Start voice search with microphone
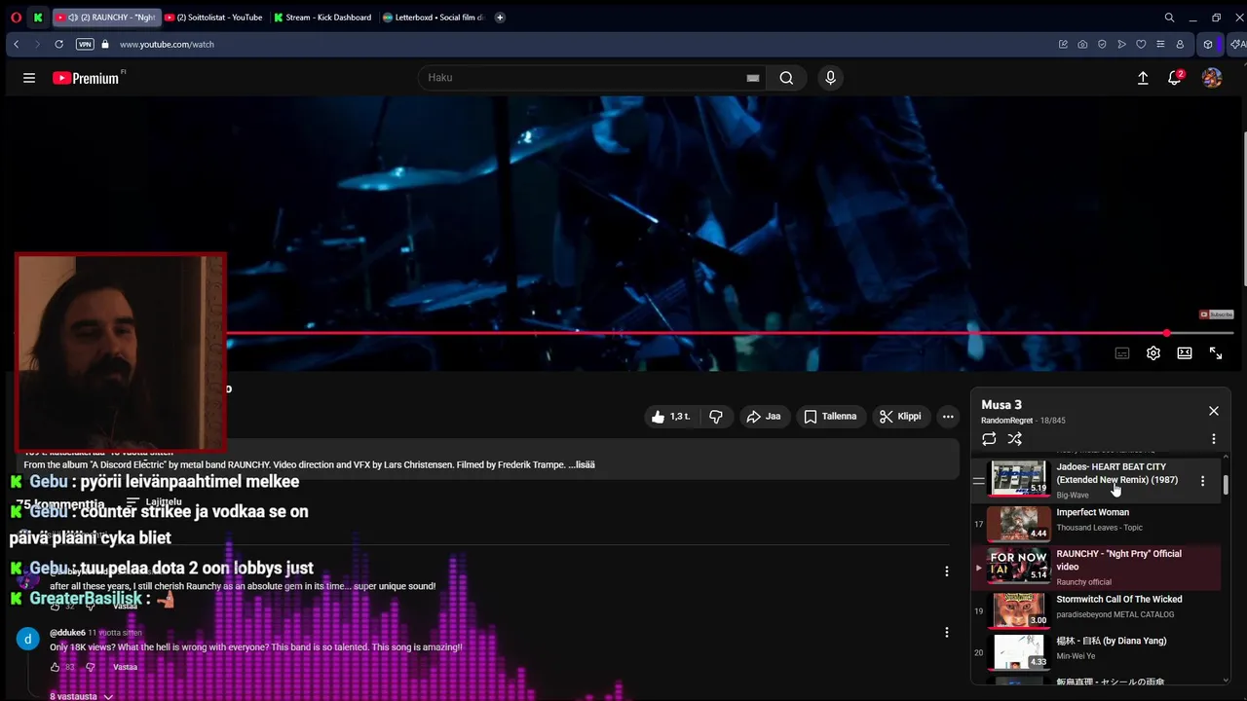The height and width of the screenshot is (701, 1247). click(830, 78)
